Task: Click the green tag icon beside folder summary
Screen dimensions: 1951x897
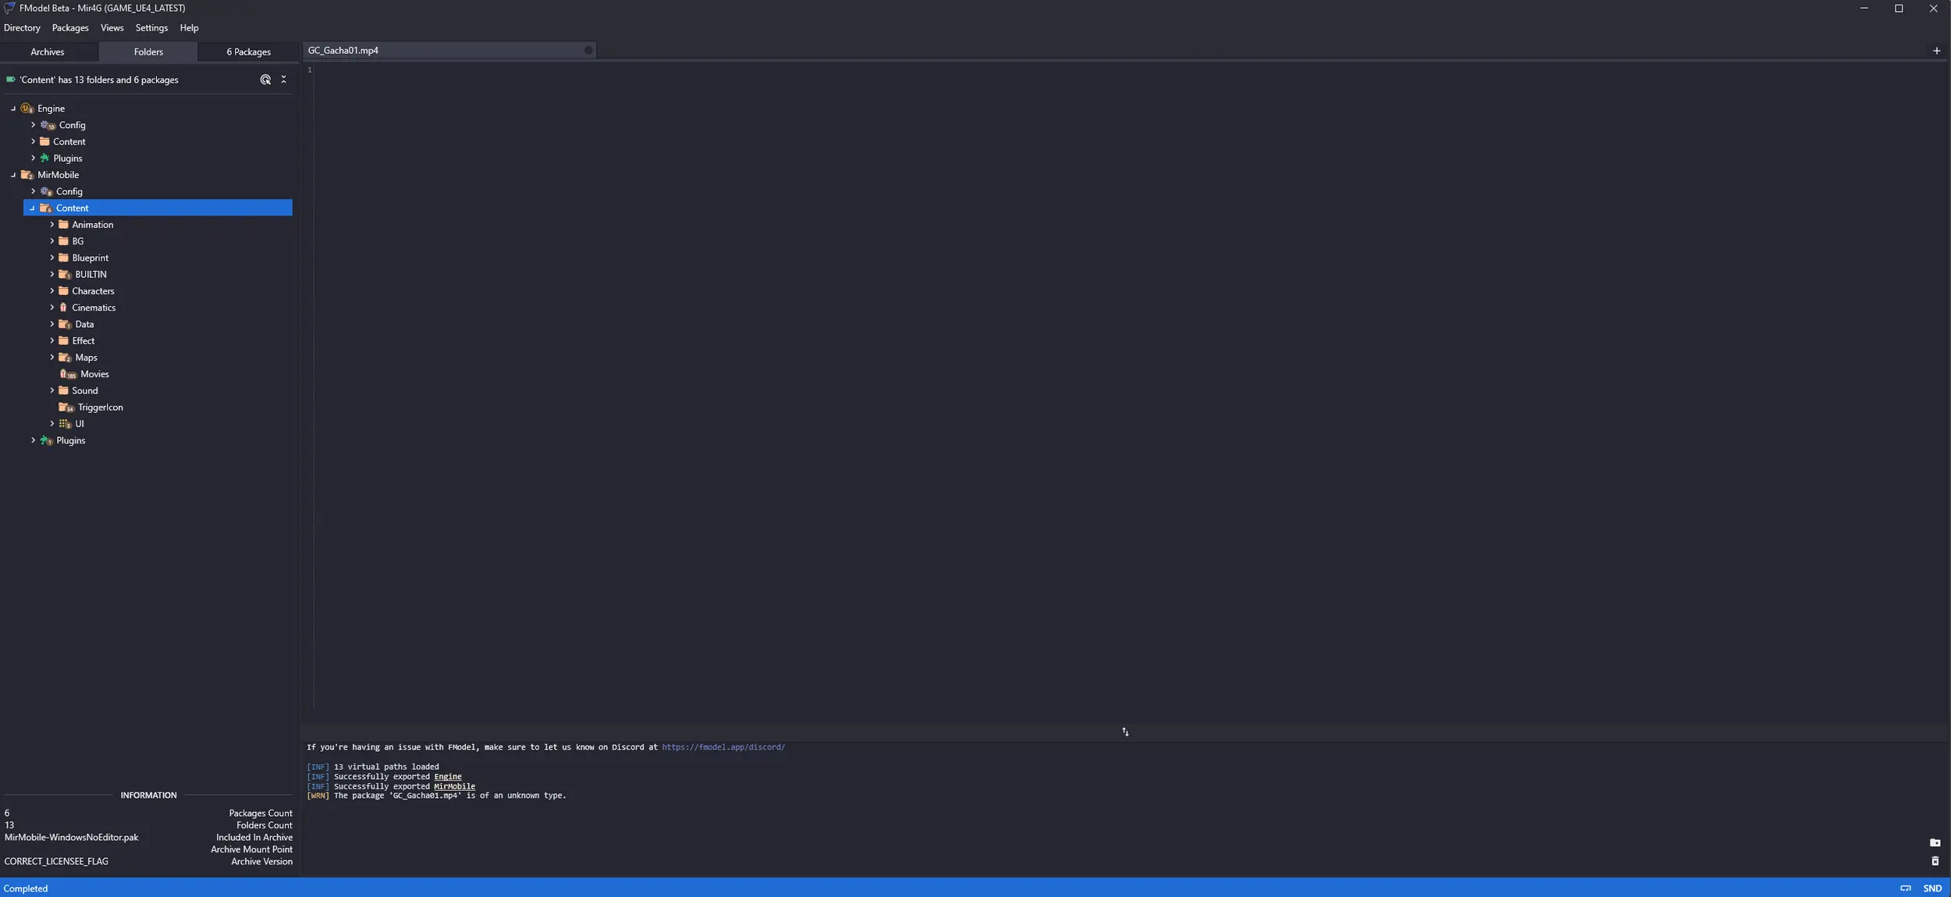Action: [x=10, y=80]
